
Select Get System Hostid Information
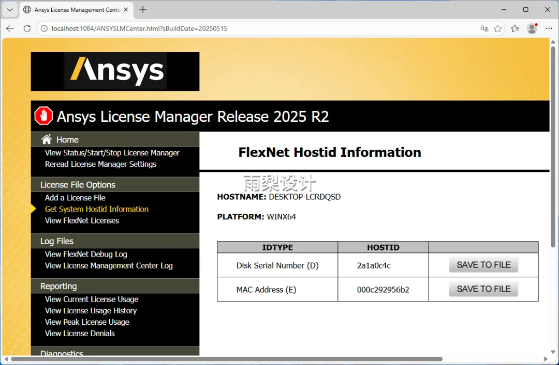click(x=97, y=209)
